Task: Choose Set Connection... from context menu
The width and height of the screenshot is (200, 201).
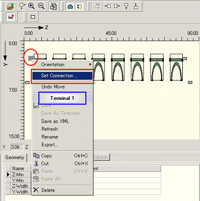Action: [62, 75]
